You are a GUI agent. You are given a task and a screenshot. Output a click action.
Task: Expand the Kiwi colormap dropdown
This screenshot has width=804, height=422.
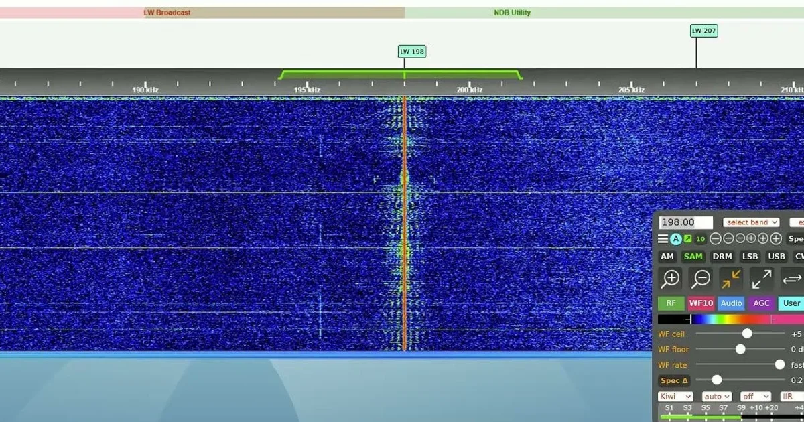pos(675,397)
